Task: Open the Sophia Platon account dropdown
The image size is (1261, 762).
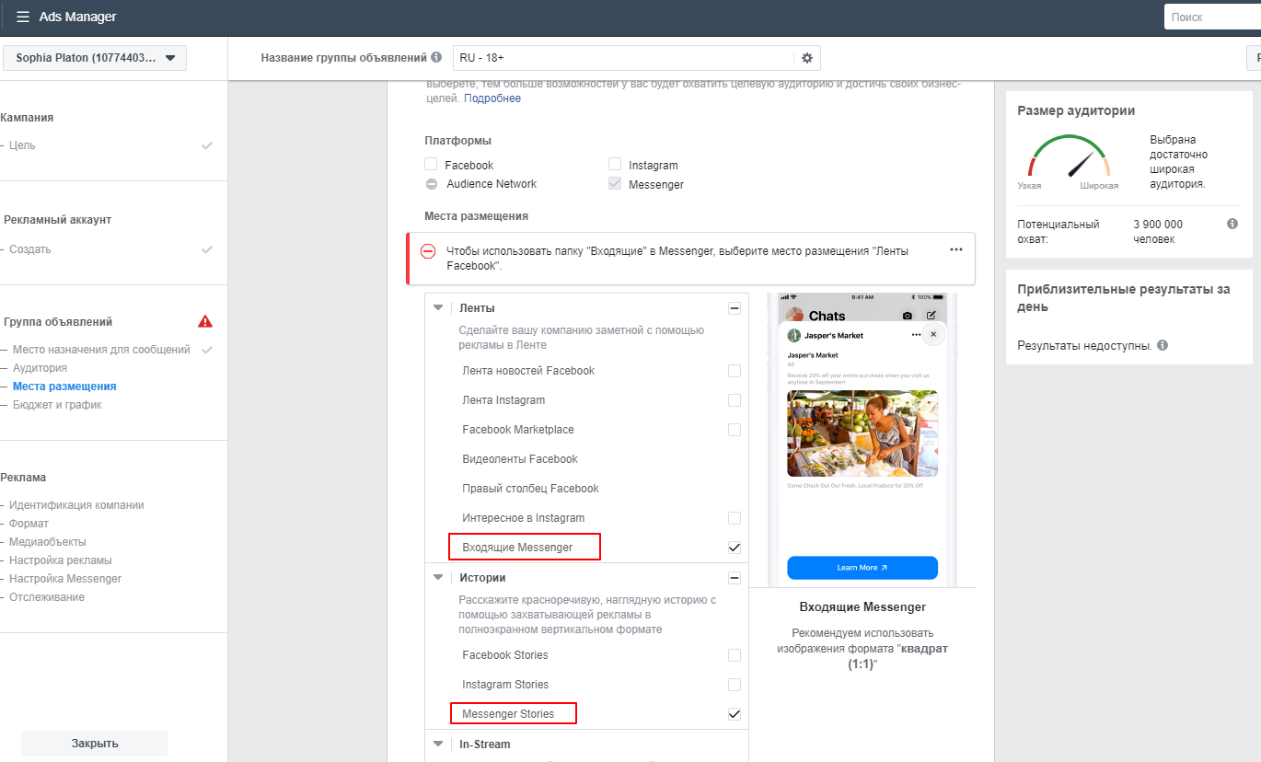Action: (95, 58)
